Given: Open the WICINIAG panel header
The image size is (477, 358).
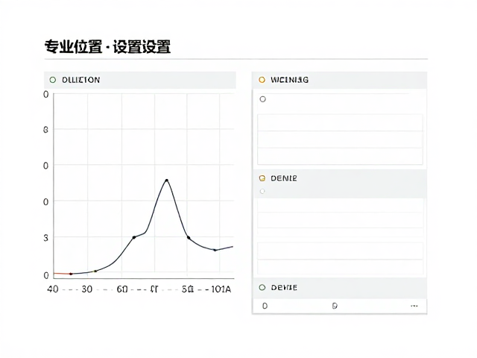Looking at the screenshot, I should [340, 80].
